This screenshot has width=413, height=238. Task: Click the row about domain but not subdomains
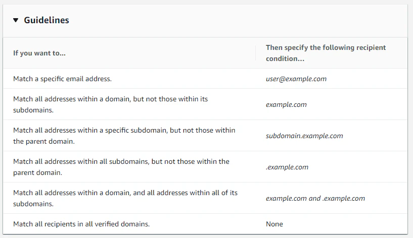110,99
